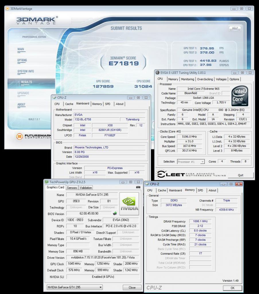Select CPU tab in E-LEET
This screenshot has height=294, width=259.
[x=160, y=79]
